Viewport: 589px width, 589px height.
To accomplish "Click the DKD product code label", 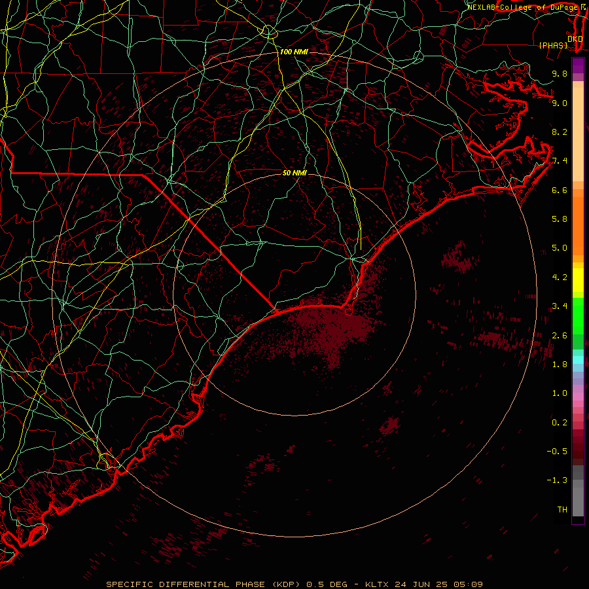I will click(575, 39).
